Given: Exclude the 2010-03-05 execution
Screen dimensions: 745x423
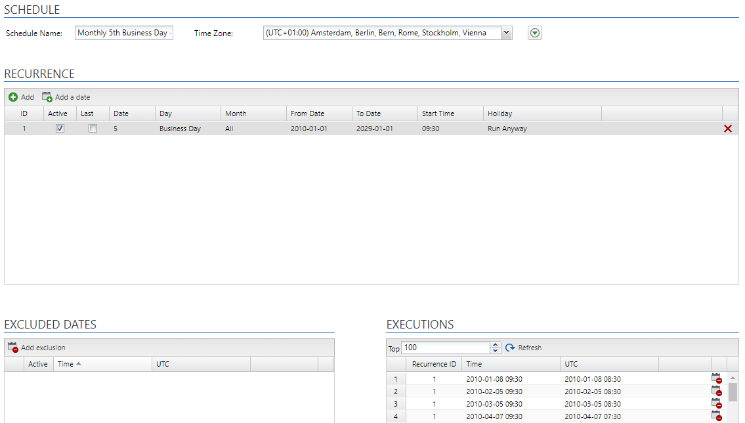Looking at the screenshot, I should (x=717, y=403).
